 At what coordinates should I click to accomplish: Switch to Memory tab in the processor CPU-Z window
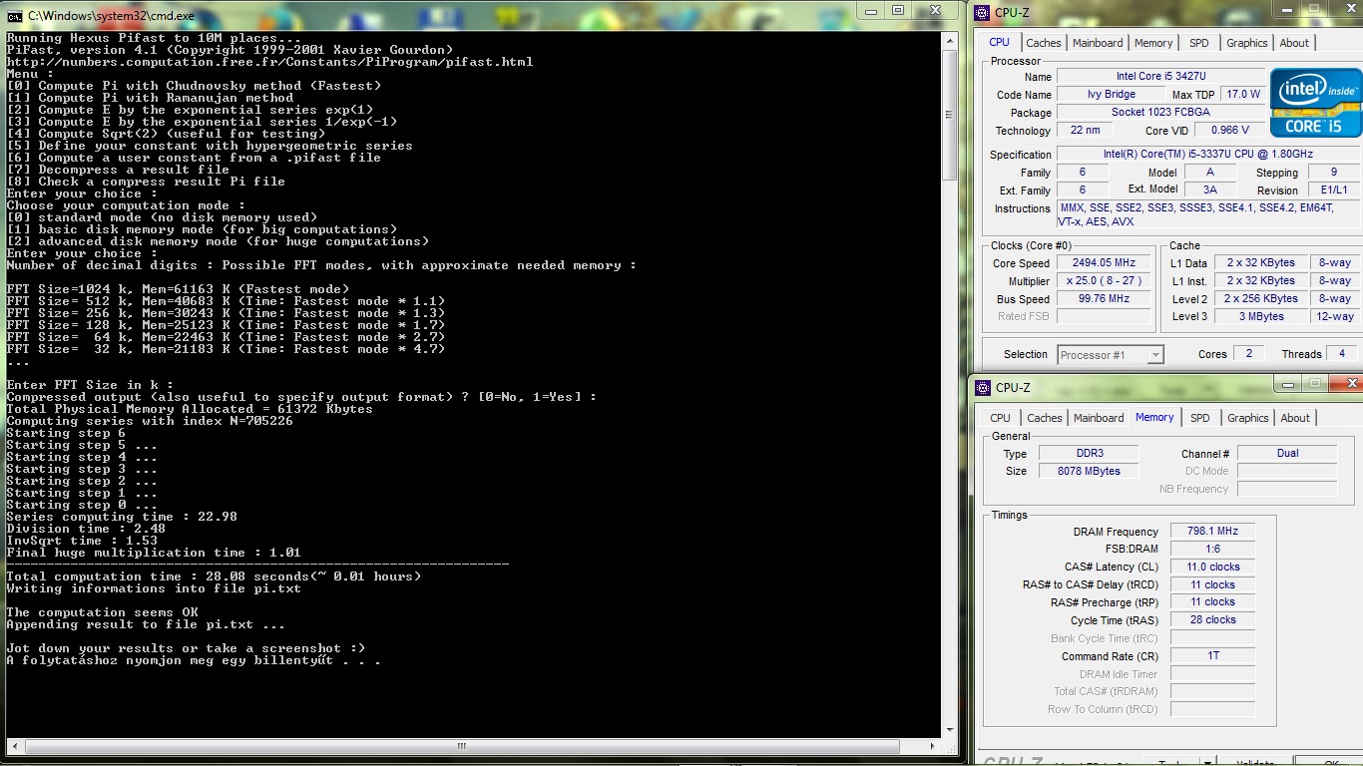click(1153, 43)
